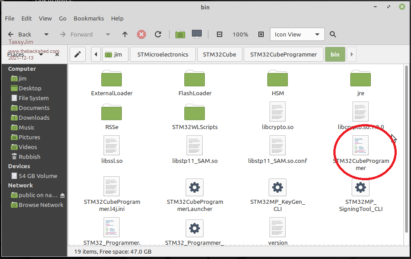This screenshot has height=259, width=411.
Task: Open the Home folder toolbar icon
Action: coord(180,34)
